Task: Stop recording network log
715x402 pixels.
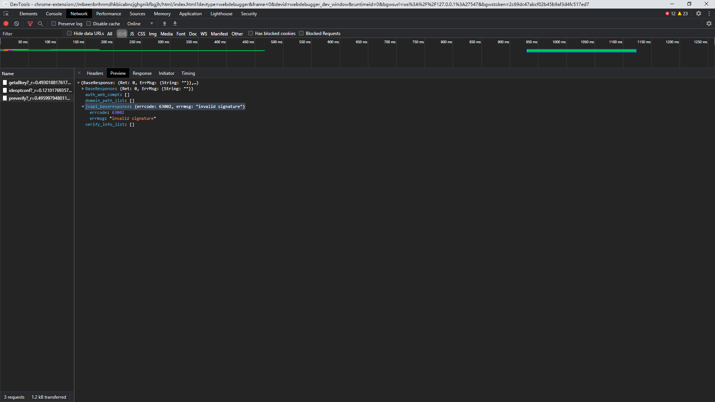Action: [6, 23]
